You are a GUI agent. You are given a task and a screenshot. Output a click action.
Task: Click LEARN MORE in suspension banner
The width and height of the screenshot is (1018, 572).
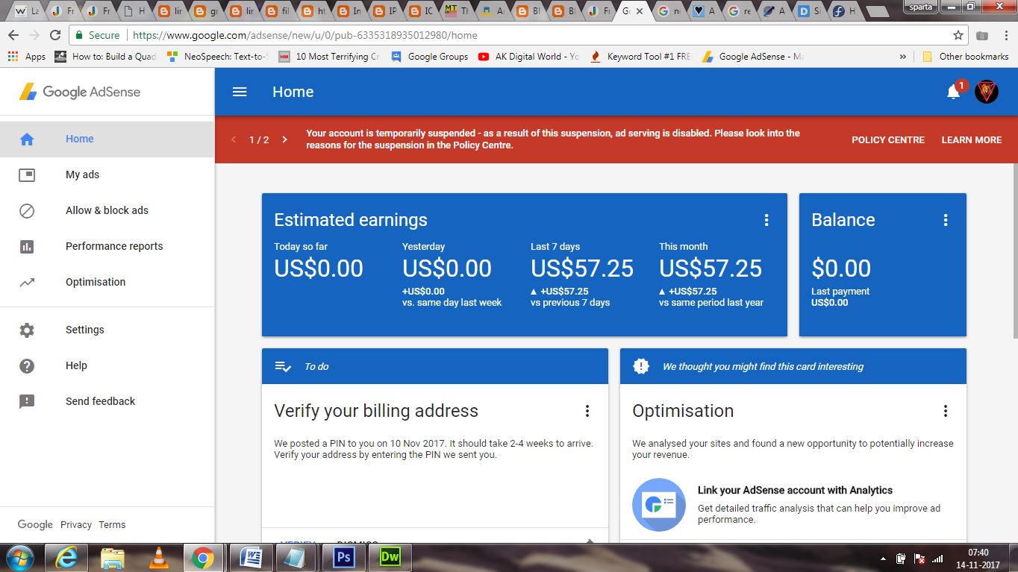pos(972,139)
